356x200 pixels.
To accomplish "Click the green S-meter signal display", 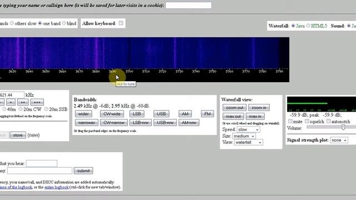I will pyautogui.click(x=322, y=104).
